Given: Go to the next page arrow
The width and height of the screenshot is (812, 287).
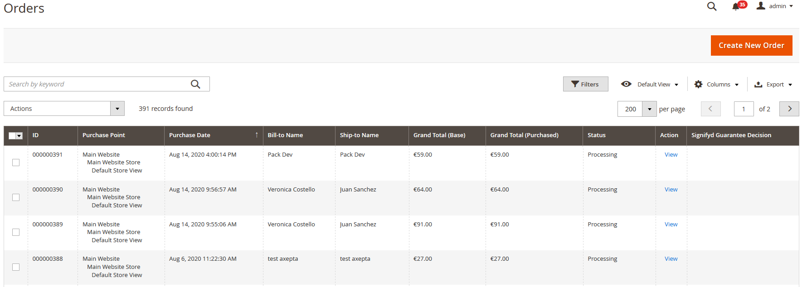Looking at the screenshot, I should click(789, 109).
